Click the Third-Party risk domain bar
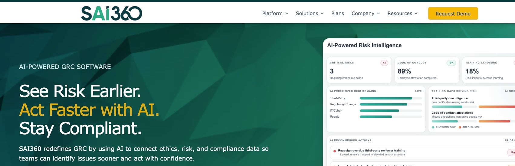This screenshot has width=515, height=166. [x=391, y=98]
